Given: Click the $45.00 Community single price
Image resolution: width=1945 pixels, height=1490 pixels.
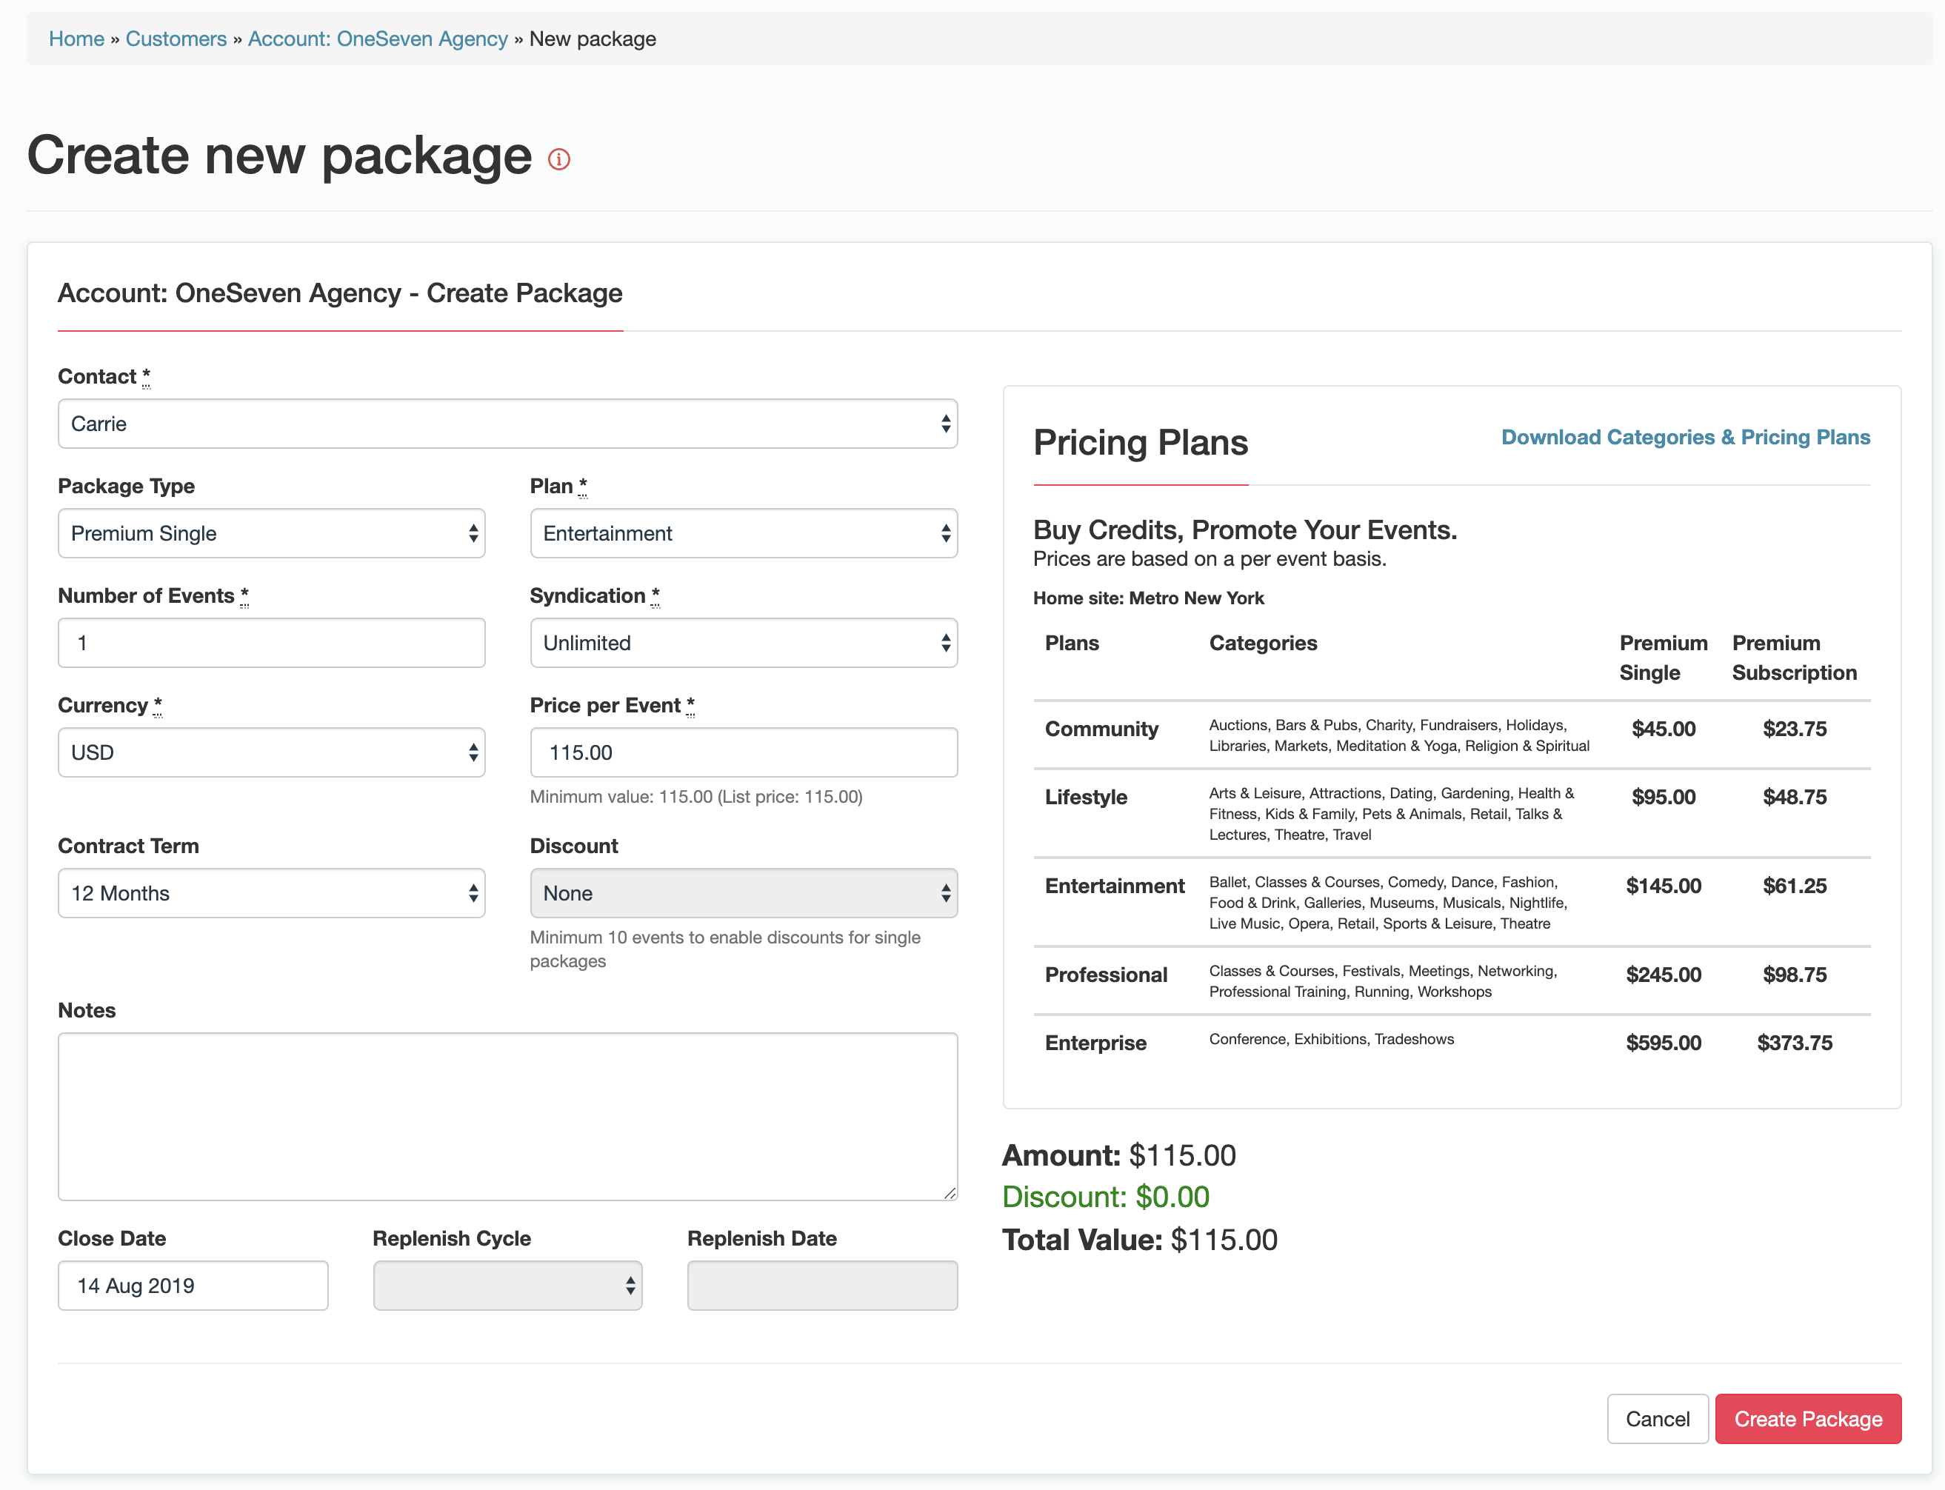Looking at the screenshot, I should tap(1663, 729).
